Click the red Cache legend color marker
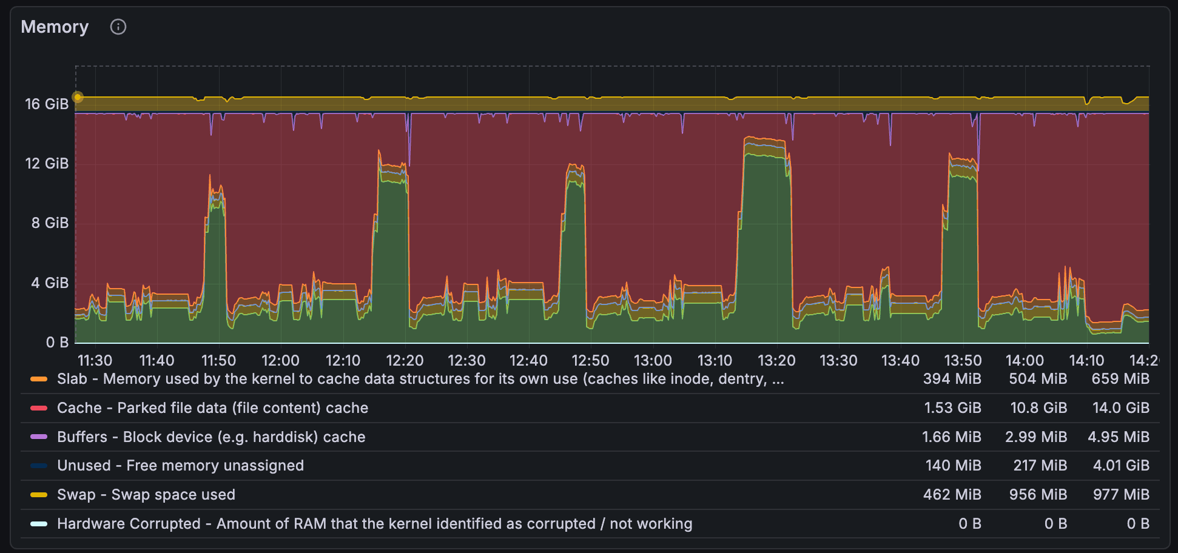The image size is (1178, 553). pos(38,408)
